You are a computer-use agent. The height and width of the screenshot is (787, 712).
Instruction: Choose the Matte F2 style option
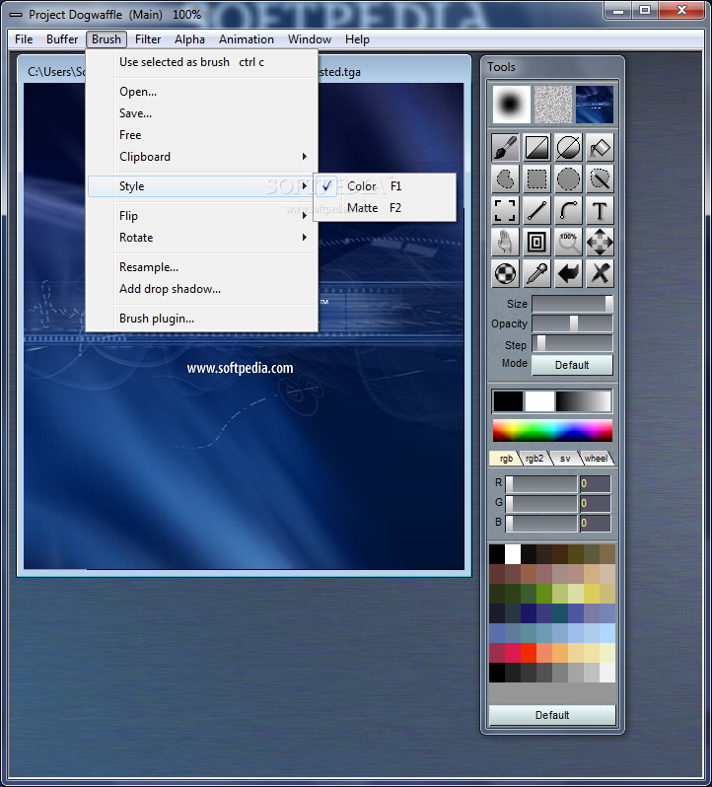click(x=385, y=208)
